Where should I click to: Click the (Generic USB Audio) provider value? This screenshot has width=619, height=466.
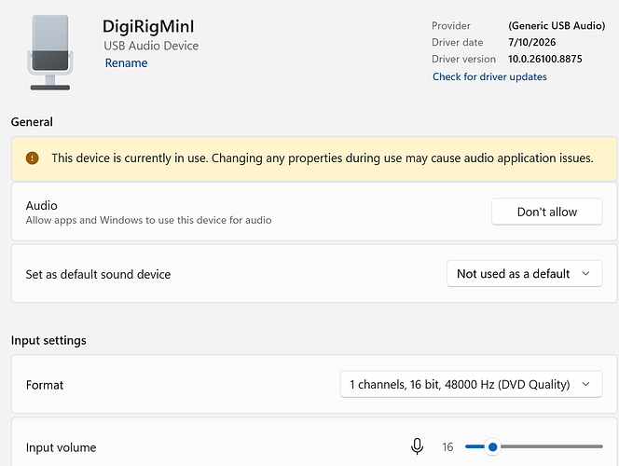(557, 26)
